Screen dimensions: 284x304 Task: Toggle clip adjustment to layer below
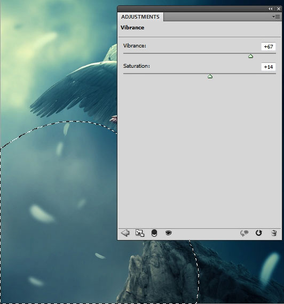coord(154,233)
